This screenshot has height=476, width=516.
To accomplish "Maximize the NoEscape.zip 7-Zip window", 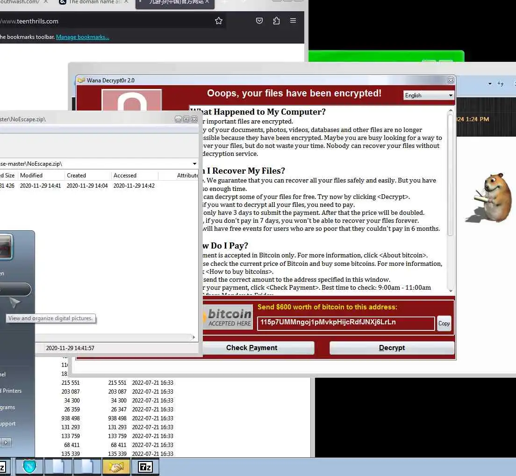I will point(186,119).
